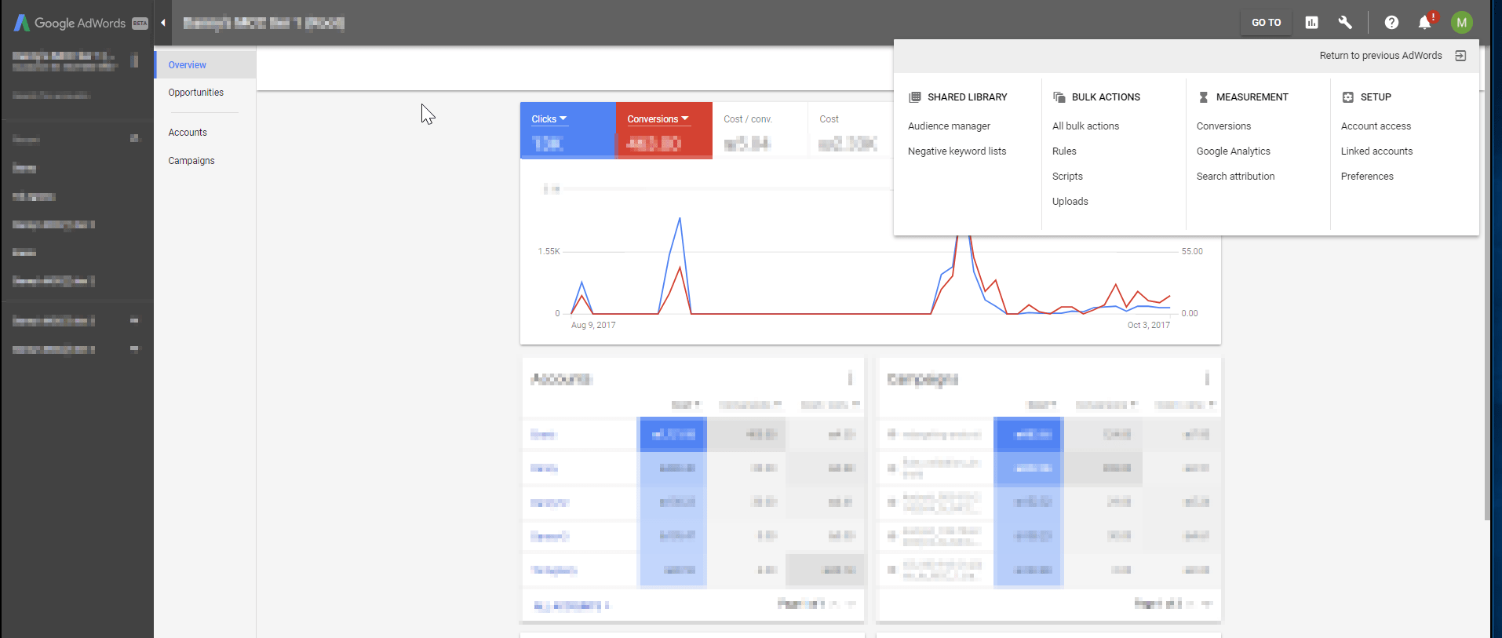Open the GO TO search button
The width and height of the screenshot is (1502, 638).
pyautogui.click(x=1266, y=23)
